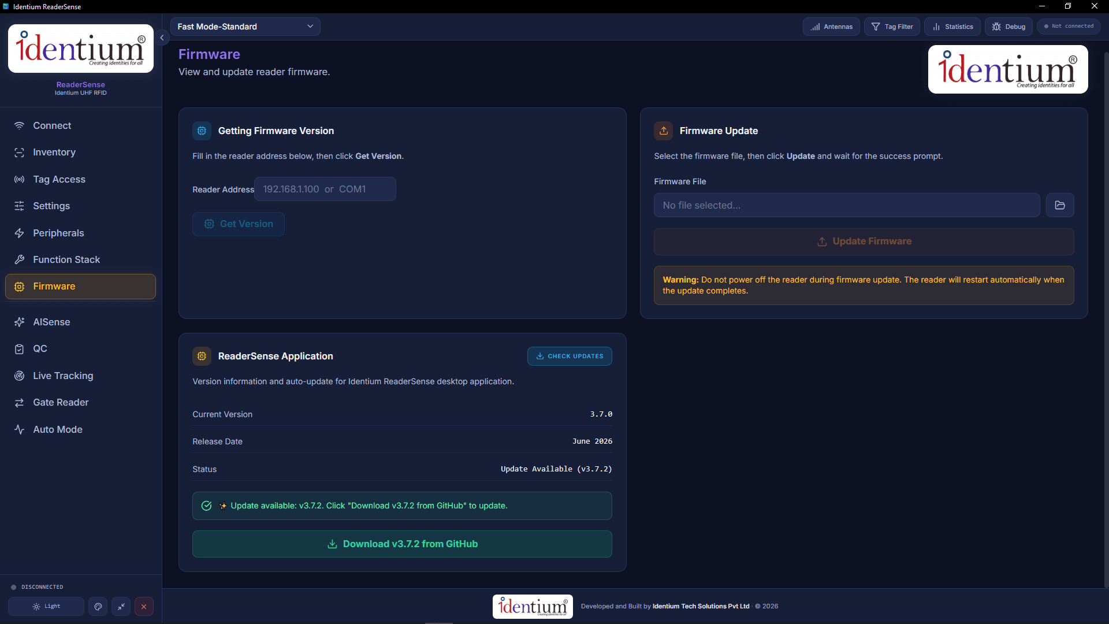Image resolution: width=1109 pixels, height=624 pixels.
Task: Click the Connect wifi icon
Action: (19, 125)
